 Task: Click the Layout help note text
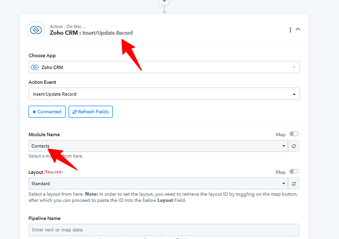163,197
